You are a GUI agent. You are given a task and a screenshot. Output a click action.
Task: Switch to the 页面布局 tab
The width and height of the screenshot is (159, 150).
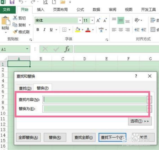point(61,10)
